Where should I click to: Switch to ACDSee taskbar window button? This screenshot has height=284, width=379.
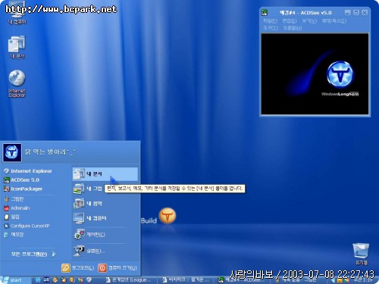243,280
